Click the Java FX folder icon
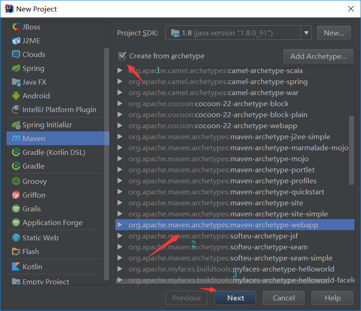Image resolution: width=361 pixels, height=311 pixels. click(16, 82)
